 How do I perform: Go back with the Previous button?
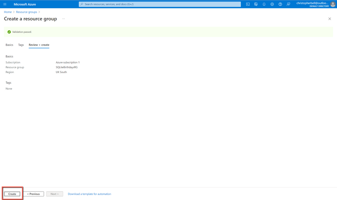point(33,194)
